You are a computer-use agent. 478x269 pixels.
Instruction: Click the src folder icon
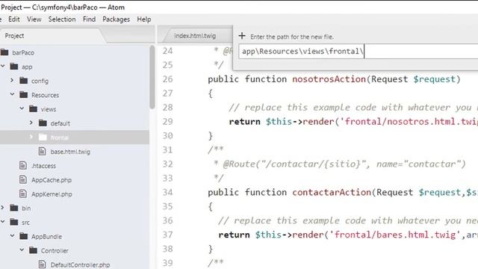[14, 222]
